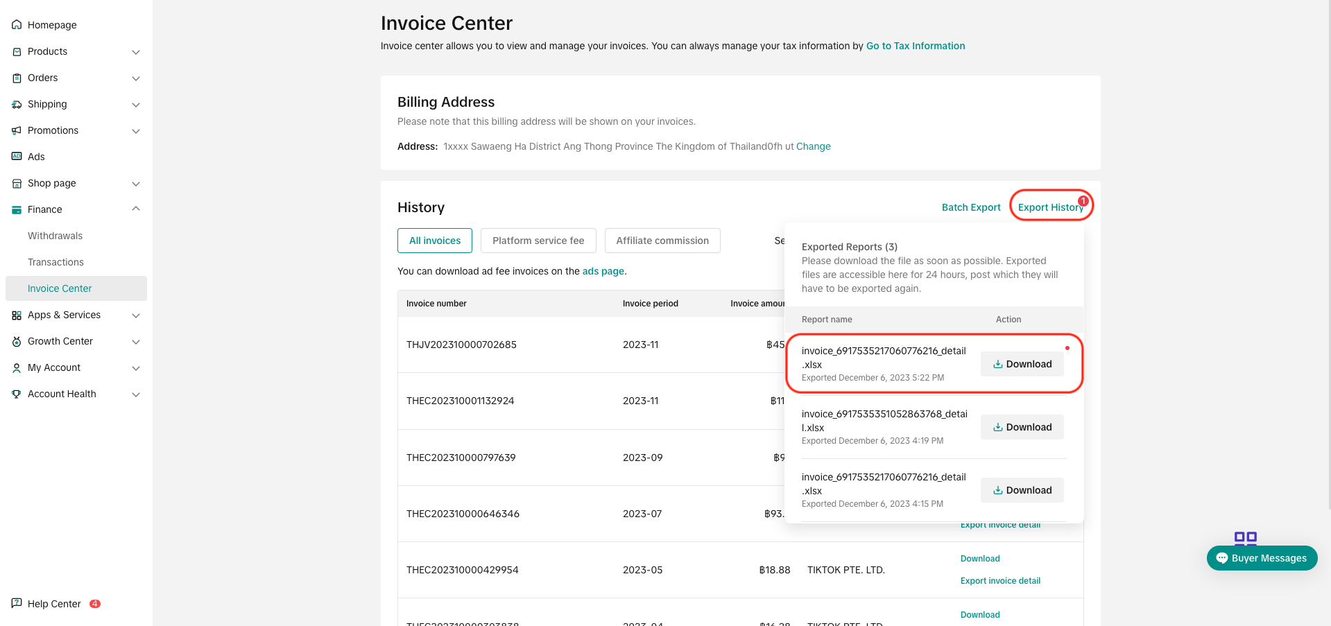Click the Promotions megaphone icon
1331x626 pixels.
[x=17, y=130]
